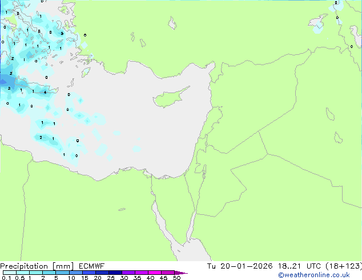Click the 0.1–0.5 mm palest legend swatch

coord(10,273)
